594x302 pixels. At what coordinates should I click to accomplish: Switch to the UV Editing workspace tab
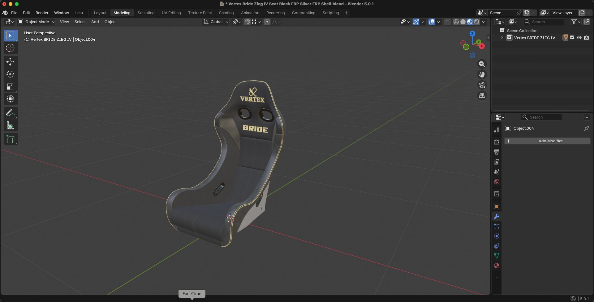pos(171,13)
